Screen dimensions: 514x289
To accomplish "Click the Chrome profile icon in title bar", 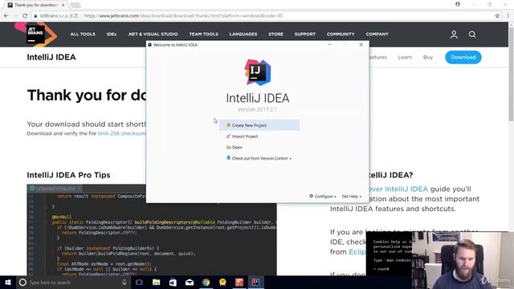I will tap(458, 4).
